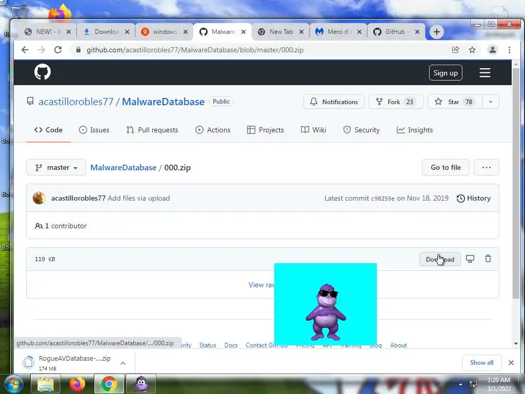Switch to the 'Downloa' browser tab
The height and width of the screenshot is (394, 525).
(106, 32)
